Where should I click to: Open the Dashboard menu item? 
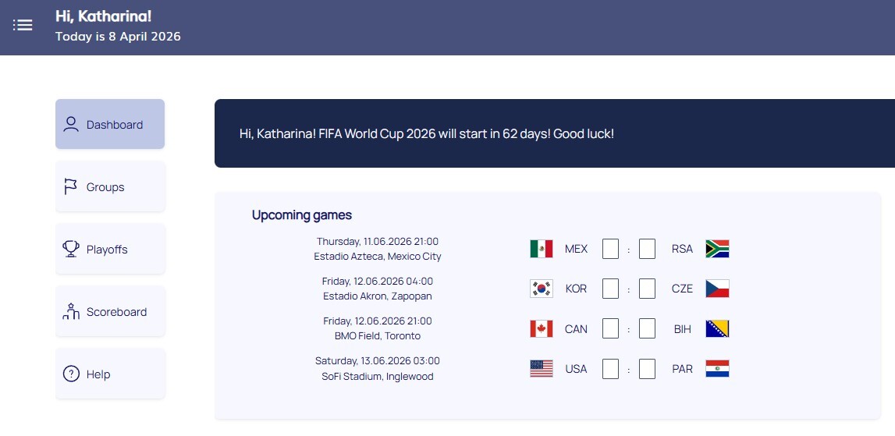(x=110, y=124)
